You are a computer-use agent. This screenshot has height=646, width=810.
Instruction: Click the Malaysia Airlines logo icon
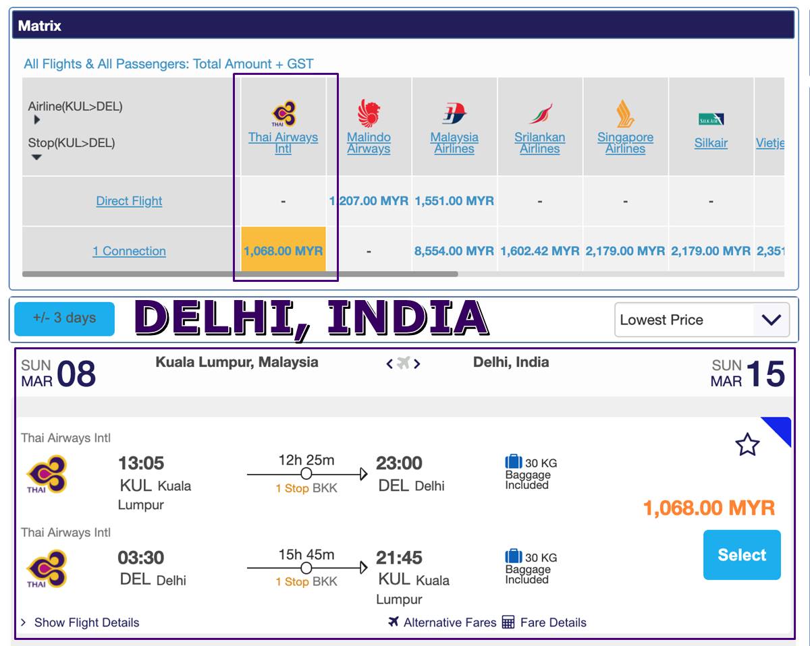[454, 114]
